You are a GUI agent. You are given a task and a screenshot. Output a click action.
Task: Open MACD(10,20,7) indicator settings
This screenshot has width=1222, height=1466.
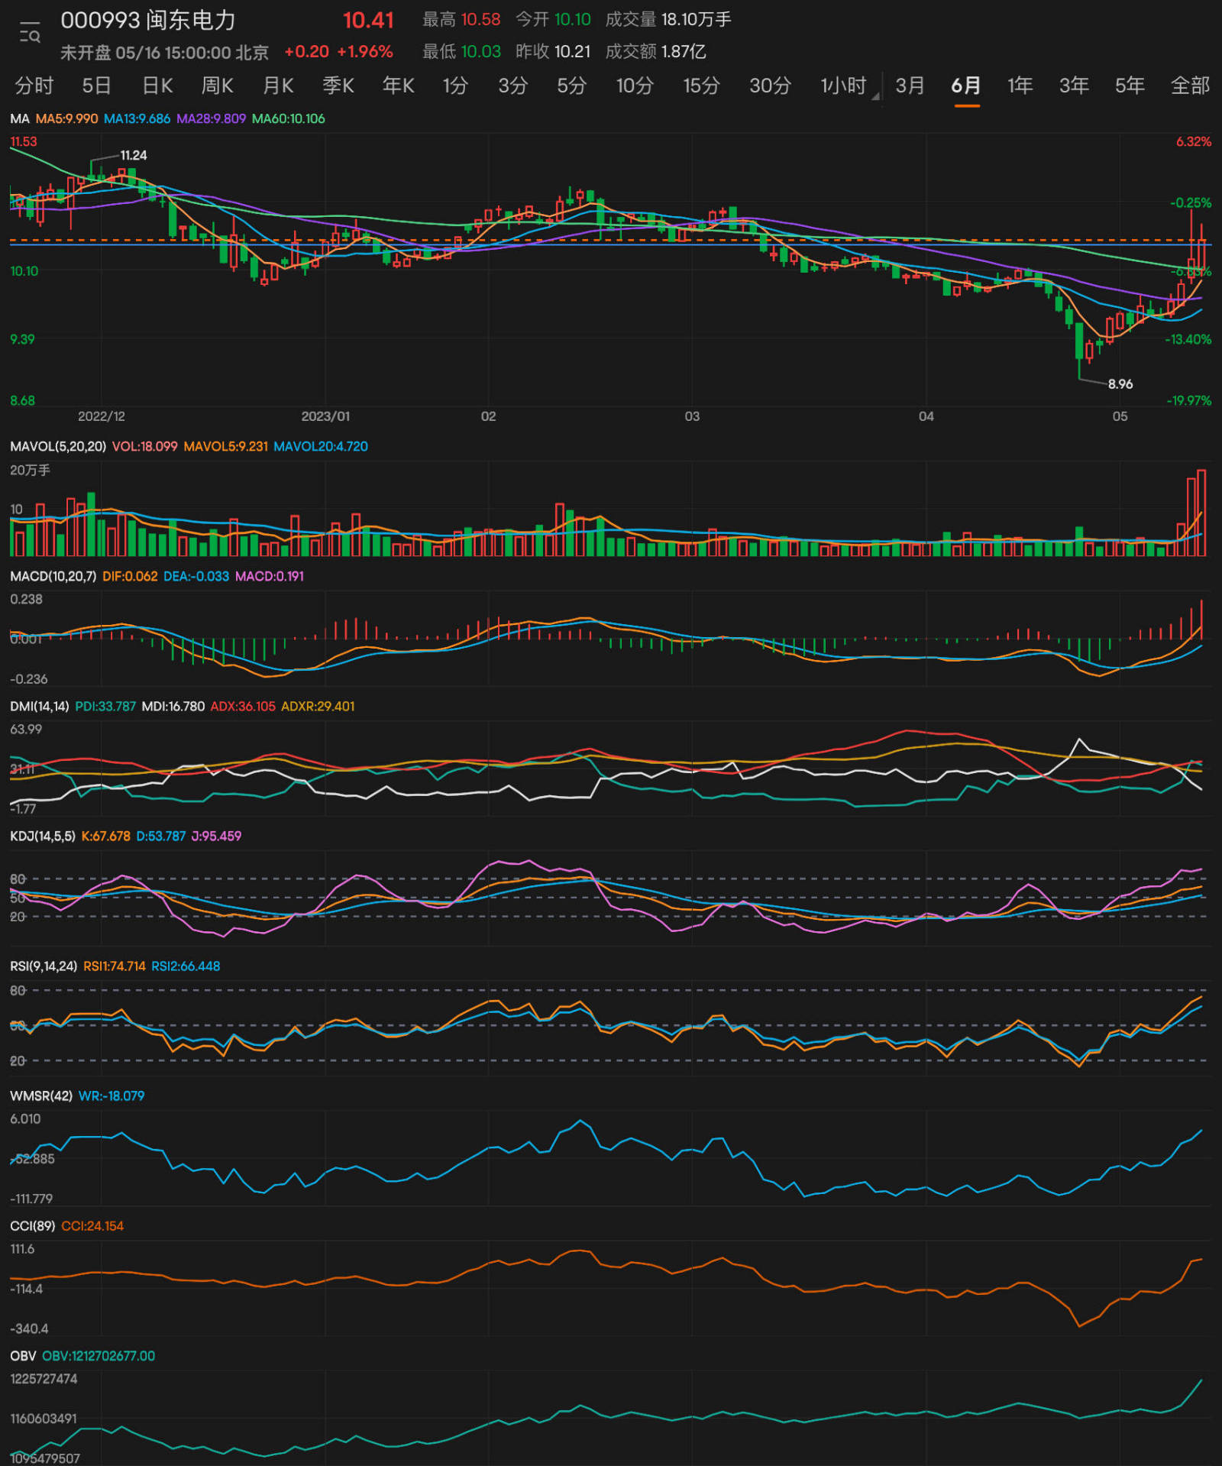coord(53,576)
